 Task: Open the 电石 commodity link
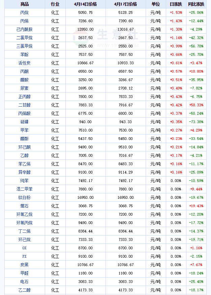(x=25, y=282)
